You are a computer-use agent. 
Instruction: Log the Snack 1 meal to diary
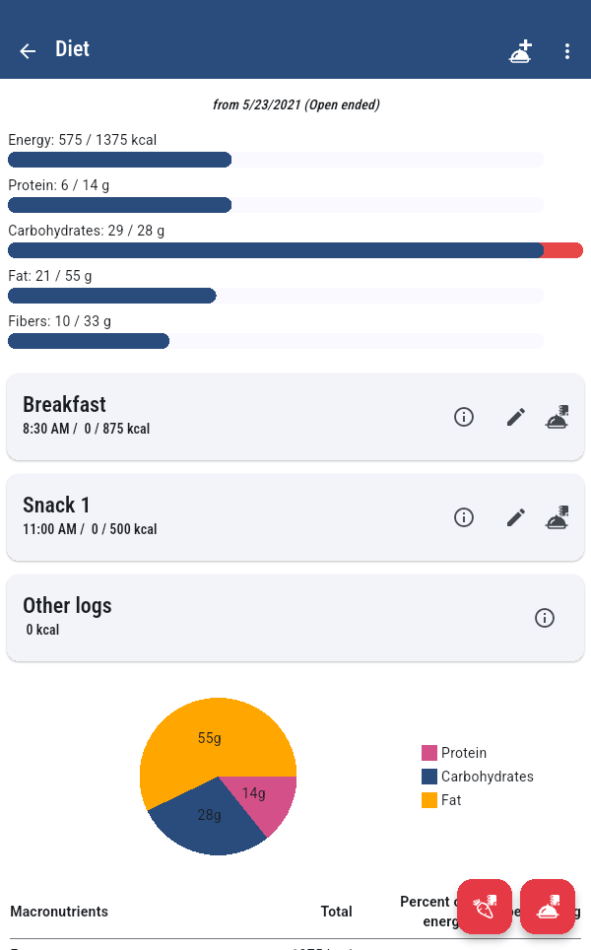pos(558,517)
